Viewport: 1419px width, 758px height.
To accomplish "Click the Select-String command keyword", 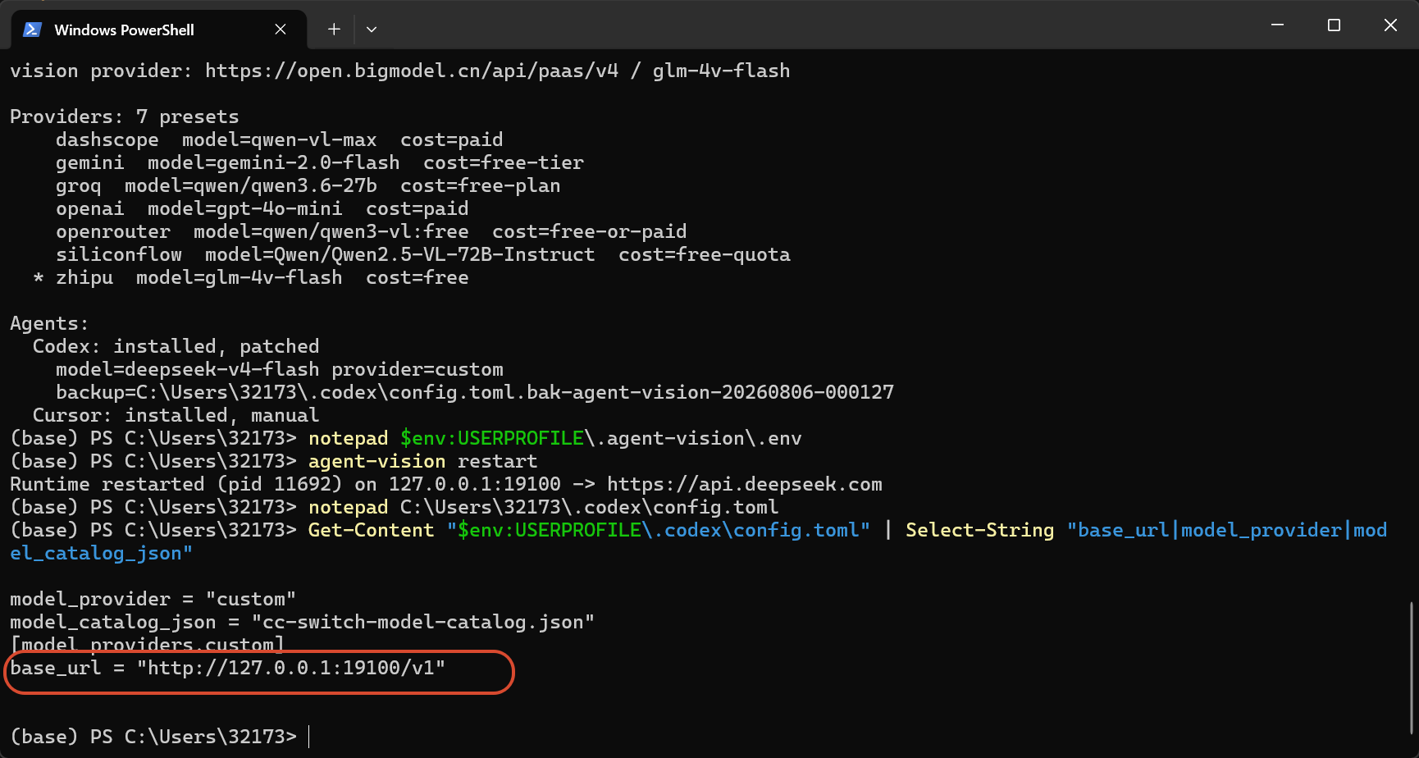I will click(980, 531).
